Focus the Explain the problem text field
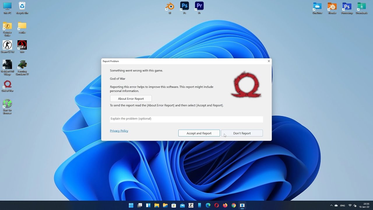The height and width of the screenshot is (210, 373). (x=186, y=119)
